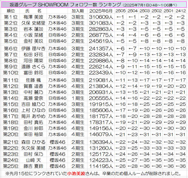188x178 pixels.
Task: Select the name cell 金川 紗耶
Action: tap(33, 128)
